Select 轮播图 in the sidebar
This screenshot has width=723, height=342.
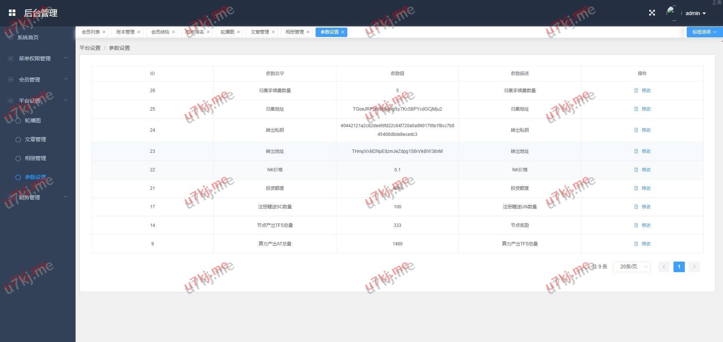33,120
